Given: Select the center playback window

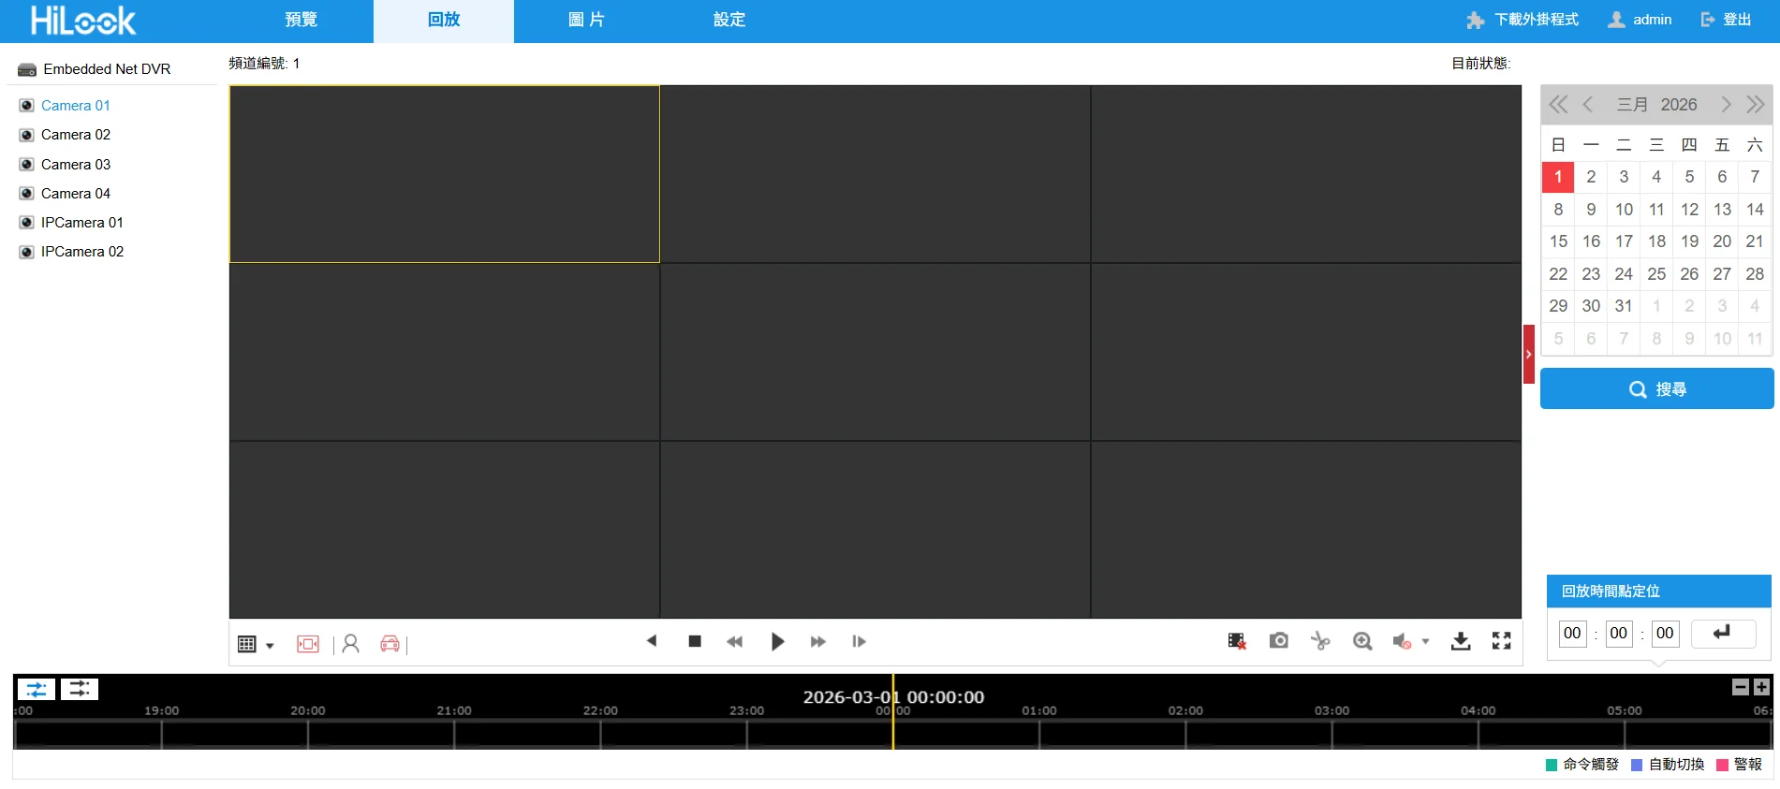Looking at the screenshot, I should [875, 352].
